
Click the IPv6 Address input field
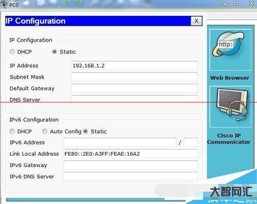coord(120,142)
